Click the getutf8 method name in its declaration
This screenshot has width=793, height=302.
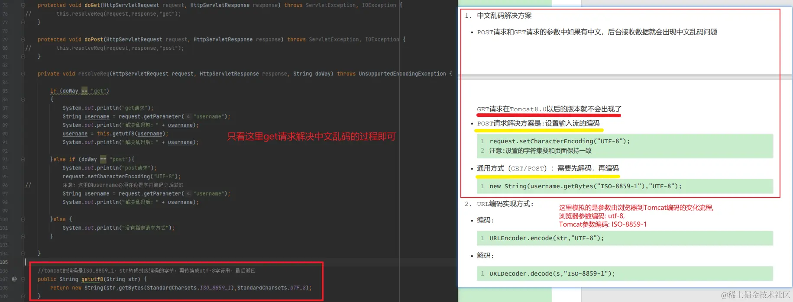tap(92, 280)
